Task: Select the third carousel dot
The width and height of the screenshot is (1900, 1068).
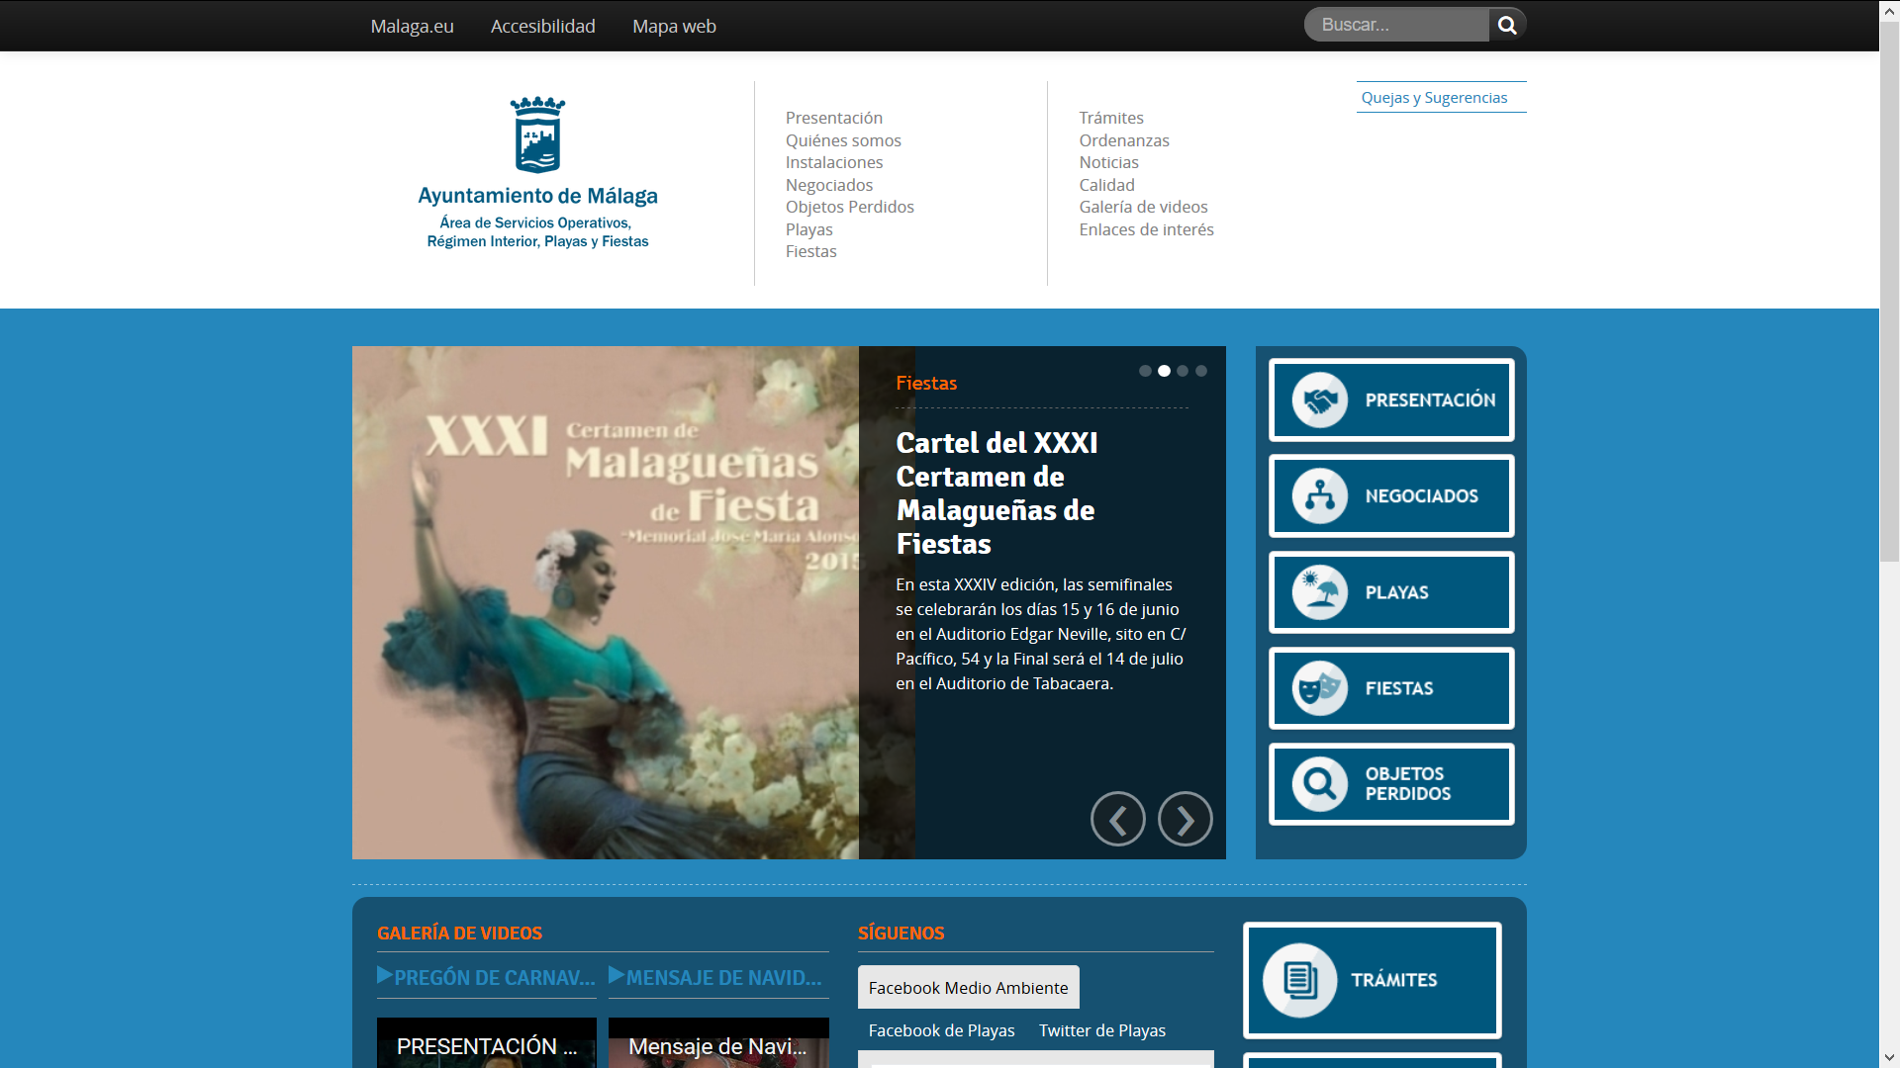Action: 1183,371
